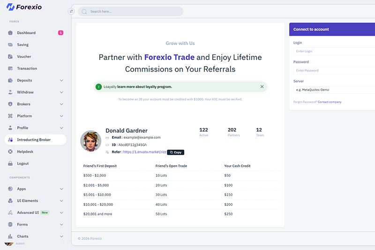Click the Server input field
Screen dimensions: 375x250
coord(334,90)
